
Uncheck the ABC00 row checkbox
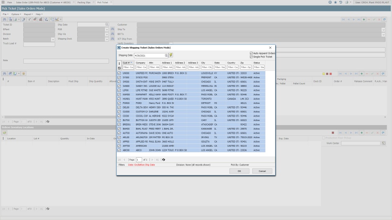tap(119, 150)
